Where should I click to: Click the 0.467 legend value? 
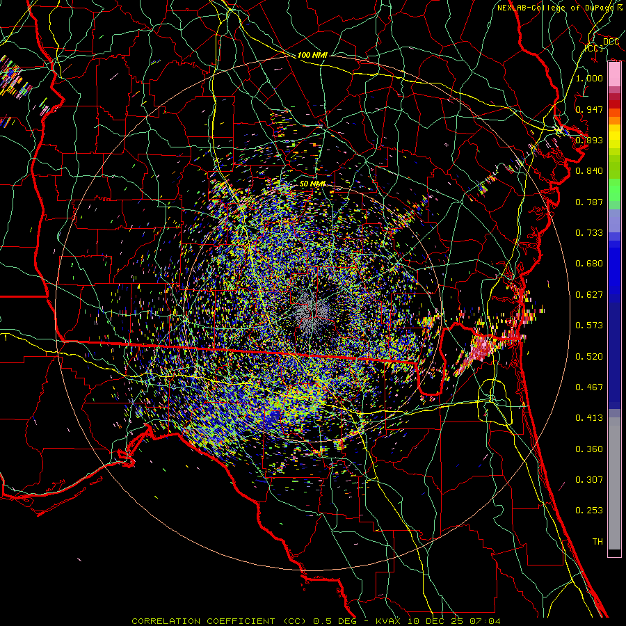tap(589, 387)
